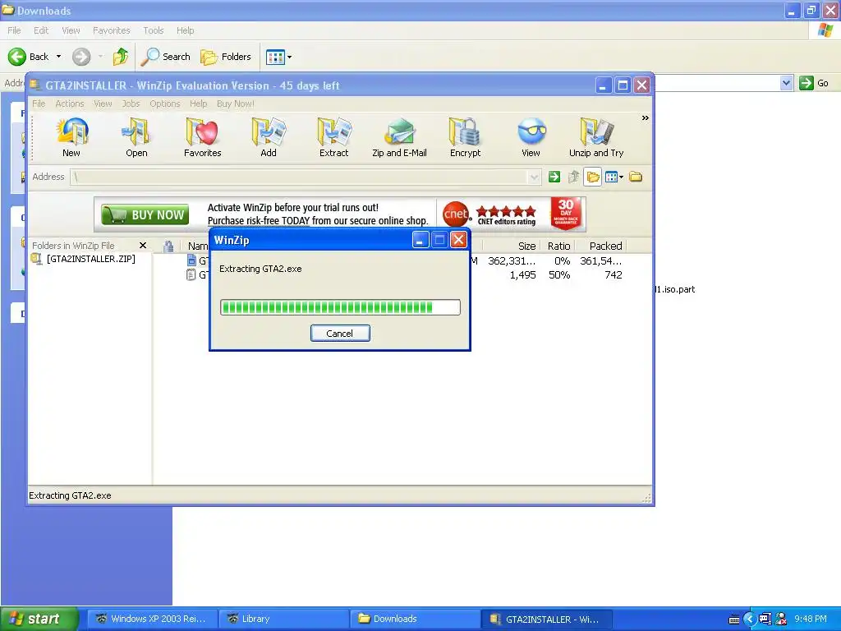Click the WinZip status bar text Extracting GTA2.exe

click(x=71, y=495)
